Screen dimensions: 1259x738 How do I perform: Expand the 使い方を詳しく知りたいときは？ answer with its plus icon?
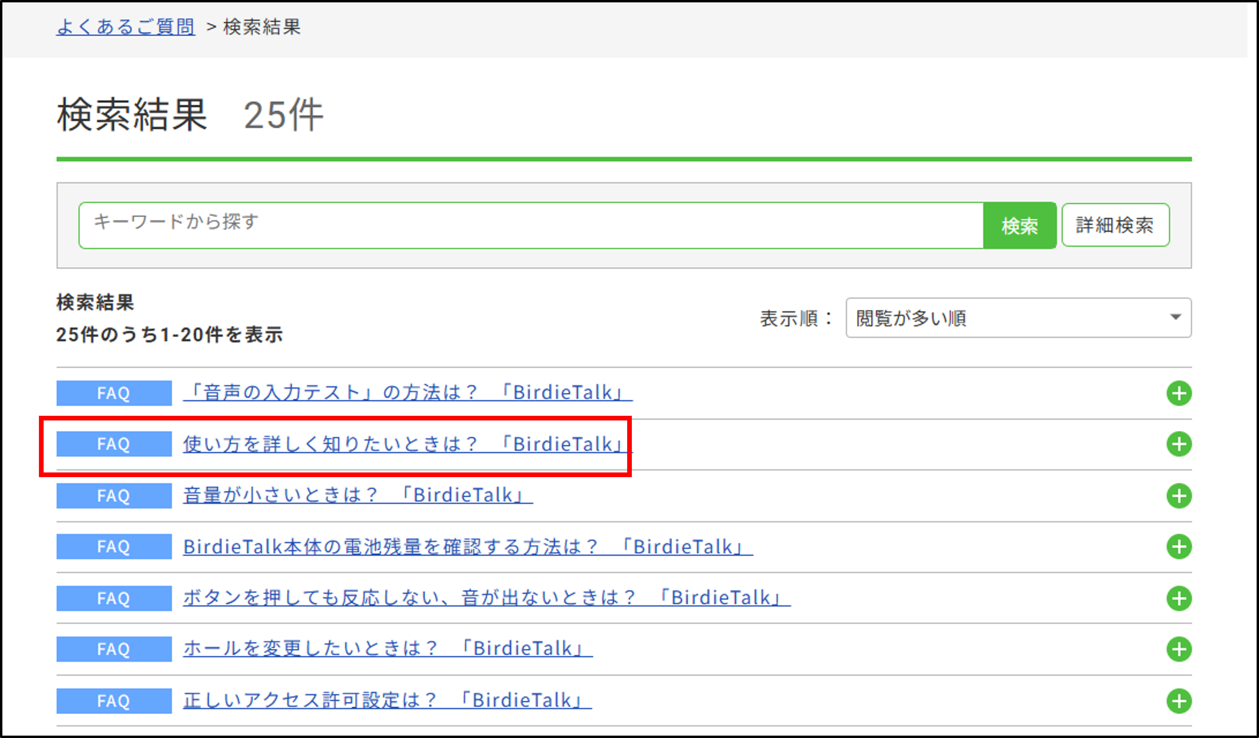pos(1179,444)
